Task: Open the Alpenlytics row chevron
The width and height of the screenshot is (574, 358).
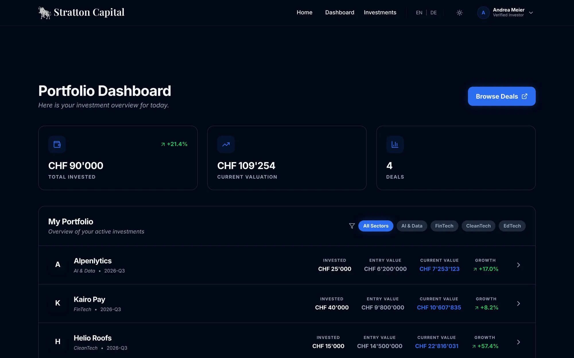Action: 518,265
